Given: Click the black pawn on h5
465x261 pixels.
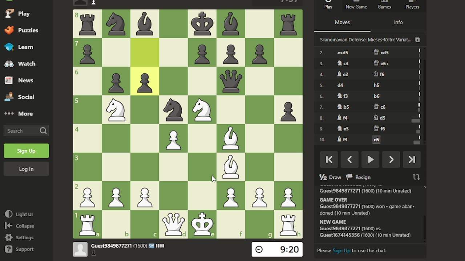Looking at the screenshot, I should coord(288,110).
